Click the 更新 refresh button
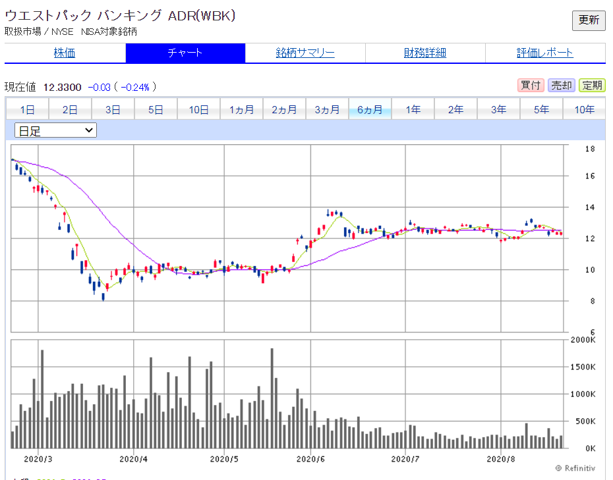Image resolution: width=613 pixels, height=480 pixels. click(589, 20)
